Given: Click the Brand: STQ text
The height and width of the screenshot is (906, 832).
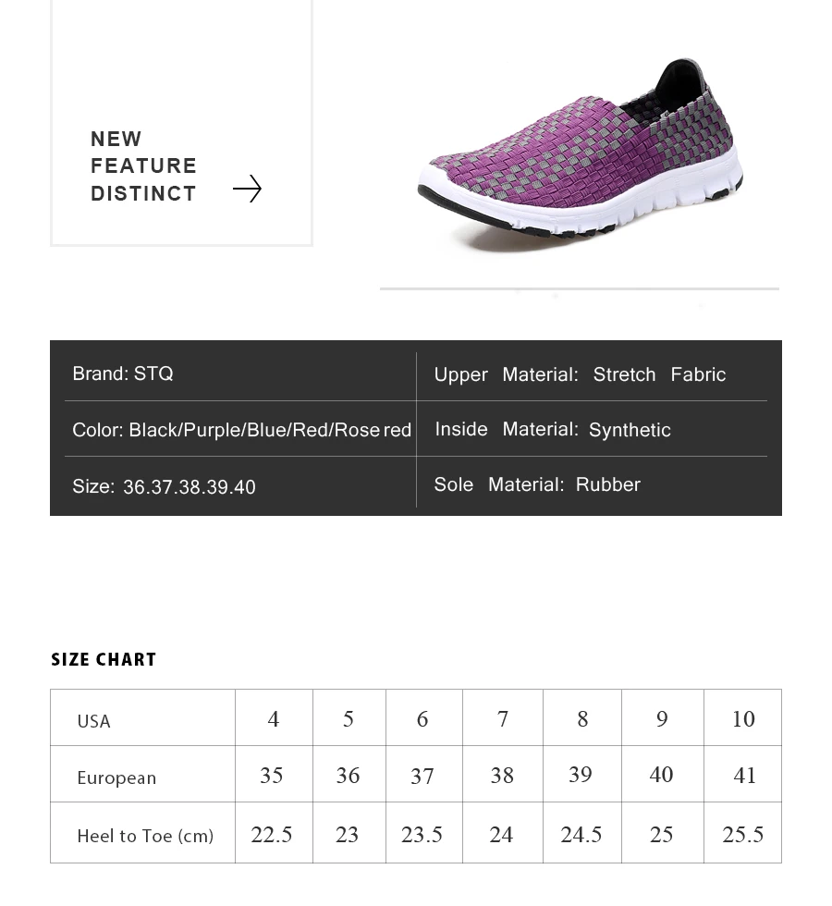Looking at the screenshot, I should (123, 373).
